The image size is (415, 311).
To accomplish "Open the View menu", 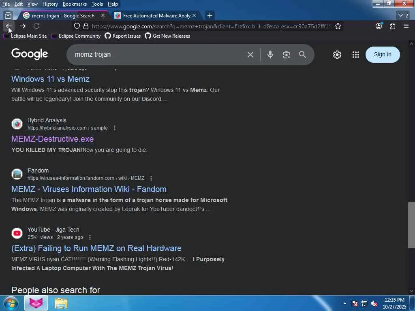I will [x=32, y=4].
